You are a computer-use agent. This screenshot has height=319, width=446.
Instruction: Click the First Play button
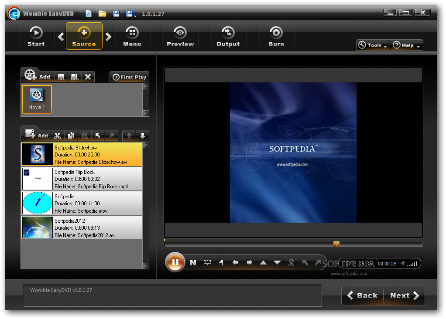pyautogui.click(x=130, y=77)
